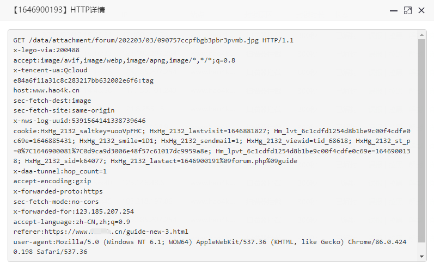Click the x-forwarded-for:123.185.207.254 line
This screenshot has height=268, width=434.
click(x=74, y=211)
